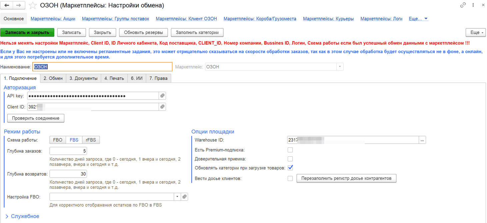487x223 pixels.
Task: Switch to the 4. Печать tab
Action: (x=114, y=78)
